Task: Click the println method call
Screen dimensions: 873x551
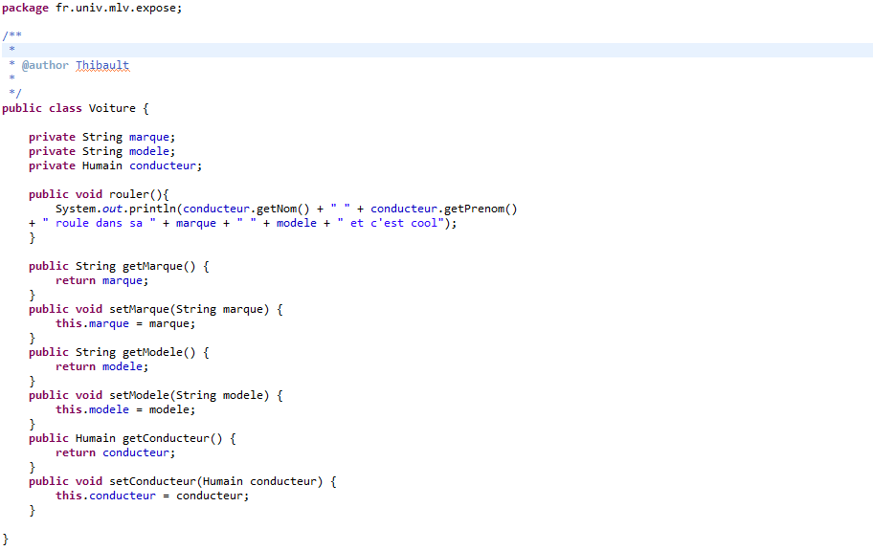Action: coord(156,209)
